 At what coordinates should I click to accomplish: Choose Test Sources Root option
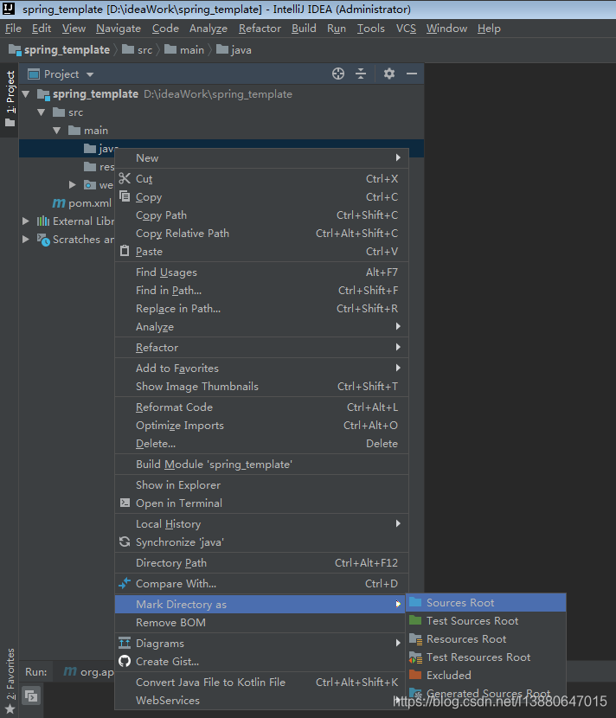486,620
